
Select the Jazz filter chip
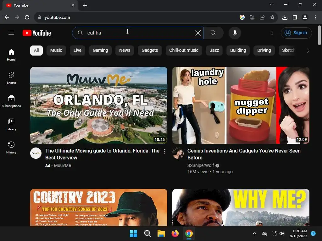pos(214,51)
